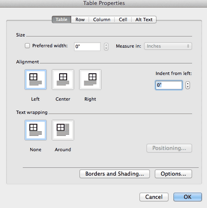Click the Preferred width stepper arrows
Screen dimensions: 207x208
tap(106, 46)
